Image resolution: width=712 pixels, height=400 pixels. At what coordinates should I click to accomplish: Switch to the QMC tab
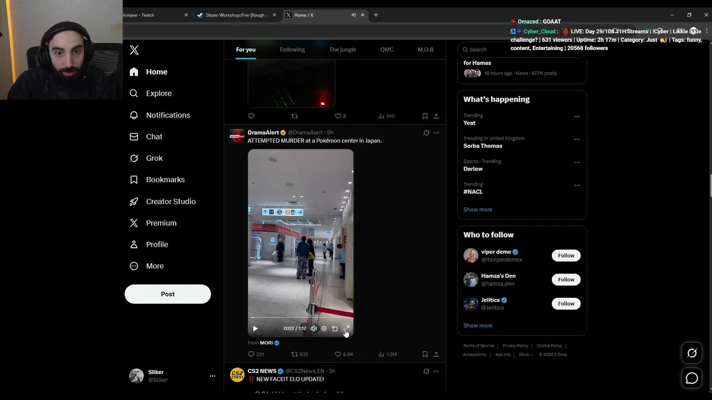point(387,49)
